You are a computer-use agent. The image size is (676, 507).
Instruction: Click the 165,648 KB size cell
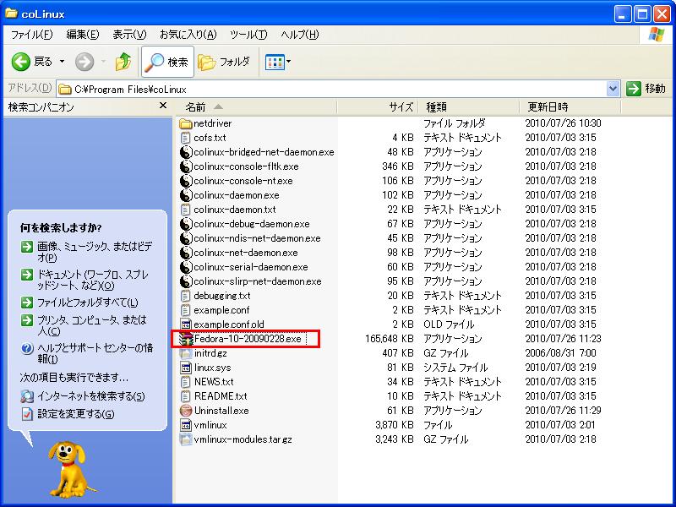click(389, 339)
